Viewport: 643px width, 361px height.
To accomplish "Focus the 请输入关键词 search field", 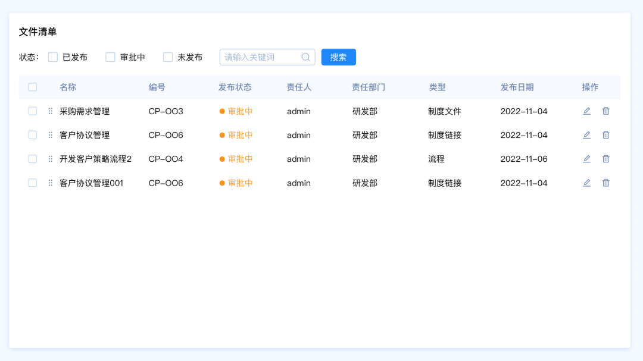I will 260,57.
